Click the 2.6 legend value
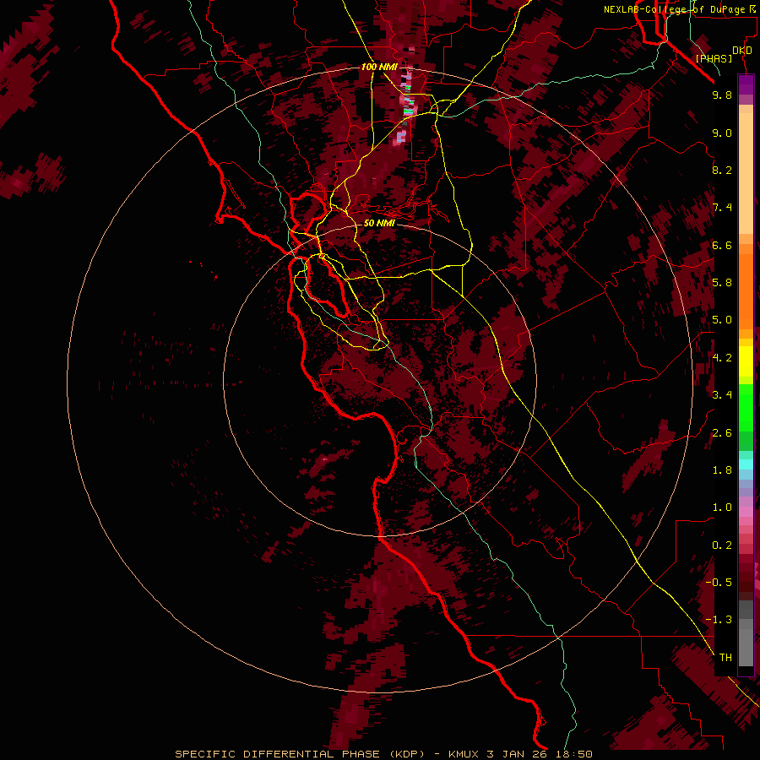 click(722, 433)
